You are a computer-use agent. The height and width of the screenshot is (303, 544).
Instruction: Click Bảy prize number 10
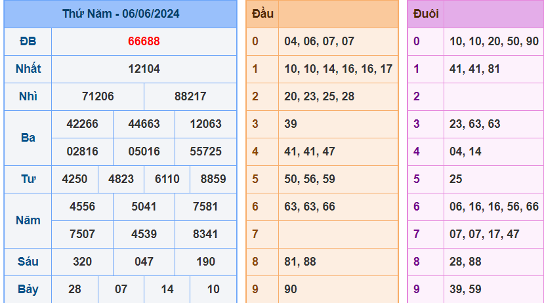coord(213,289)
